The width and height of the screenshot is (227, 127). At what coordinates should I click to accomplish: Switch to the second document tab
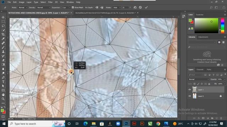click(105, 13)
